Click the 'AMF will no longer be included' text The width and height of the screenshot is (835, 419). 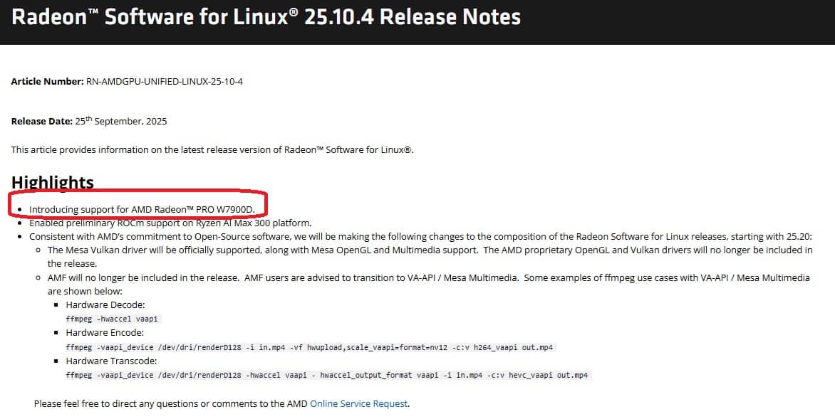pos(143,277)
